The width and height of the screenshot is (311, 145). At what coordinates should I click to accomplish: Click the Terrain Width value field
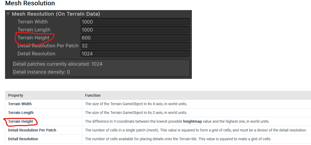pos(135,22)
